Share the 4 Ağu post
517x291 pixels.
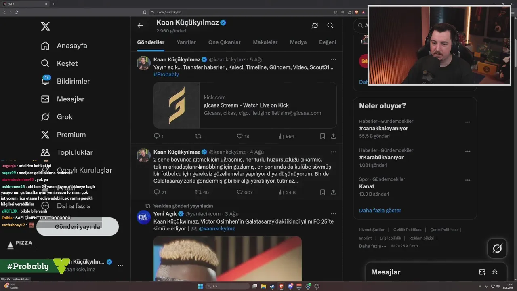click(333, 192)
